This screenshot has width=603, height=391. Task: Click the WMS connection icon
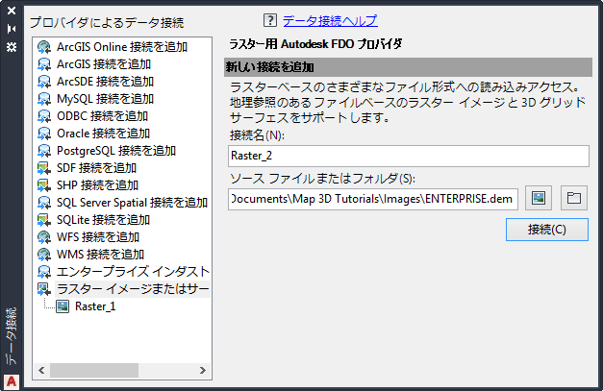click(44, 255)
